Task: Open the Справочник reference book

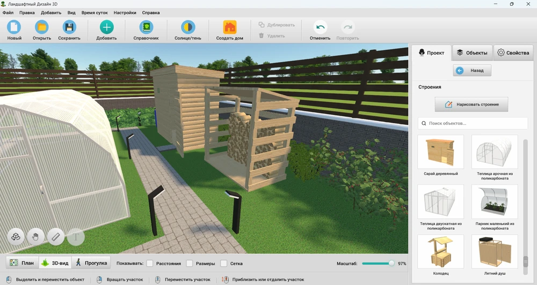Action: (x=146, y=27)
